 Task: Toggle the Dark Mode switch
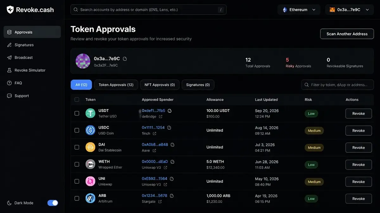(53, 203)
